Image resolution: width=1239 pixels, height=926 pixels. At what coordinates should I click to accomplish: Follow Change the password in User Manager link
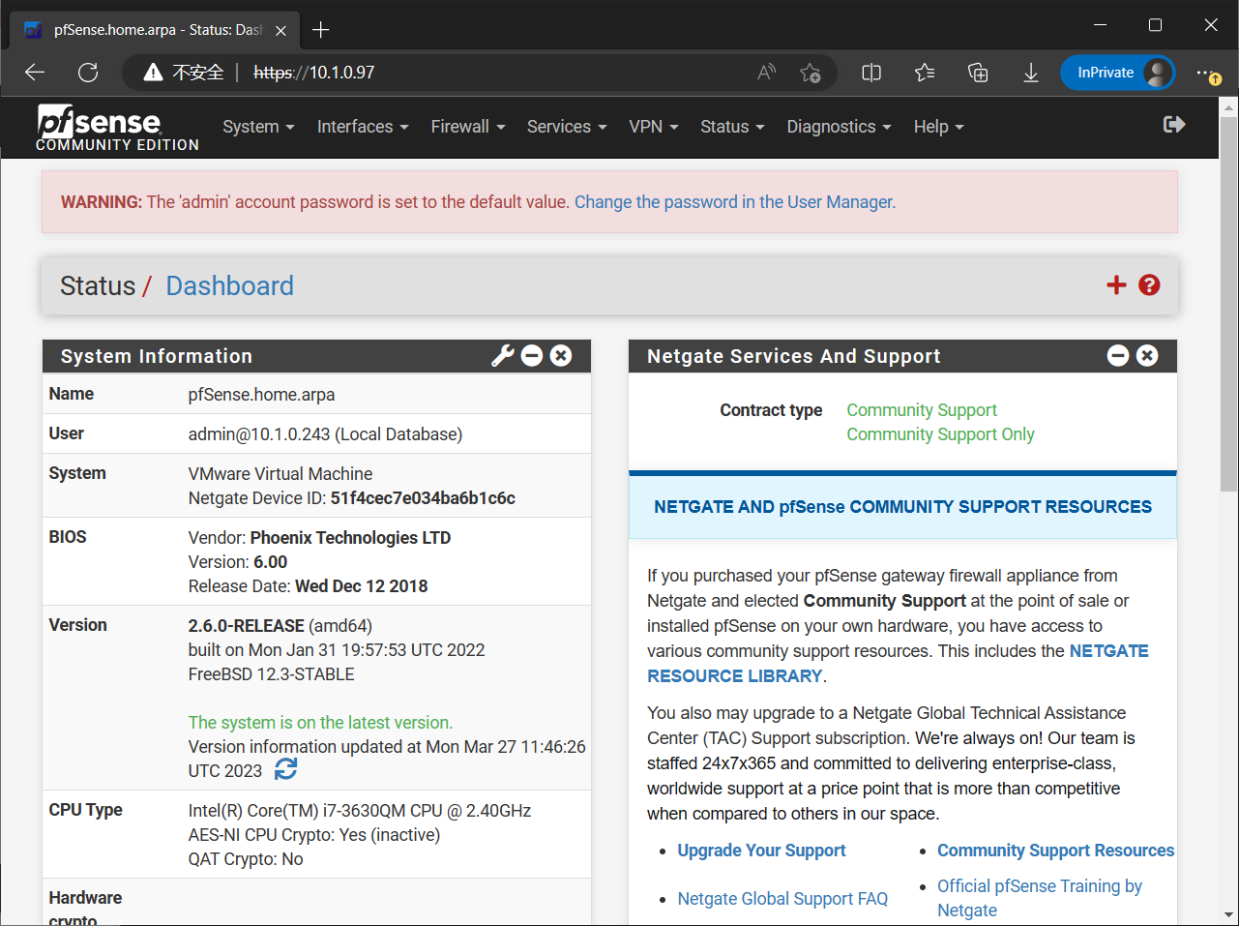click(x=734, y=202)
